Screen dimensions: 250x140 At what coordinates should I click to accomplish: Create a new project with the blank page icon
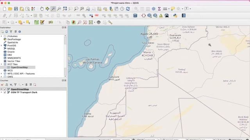[x=4, y=9]
